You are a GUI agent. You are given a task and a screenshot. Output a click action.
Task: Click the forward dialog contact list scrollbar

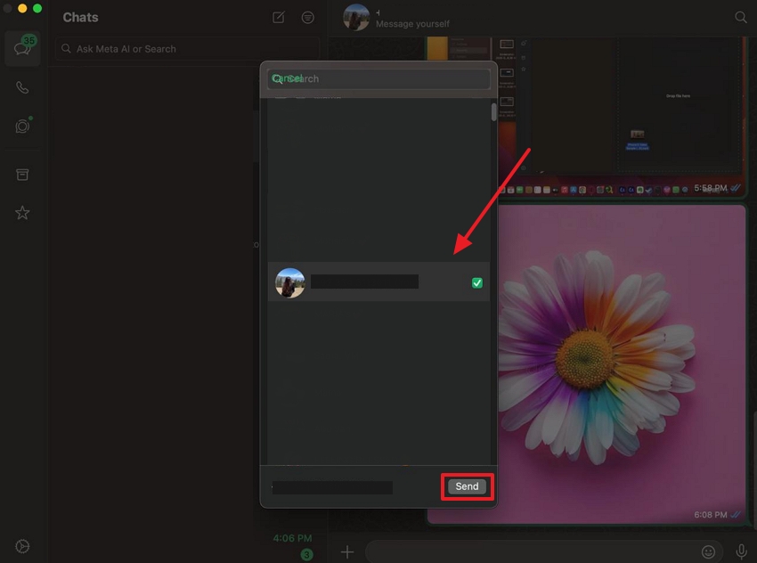pos(494,113)
